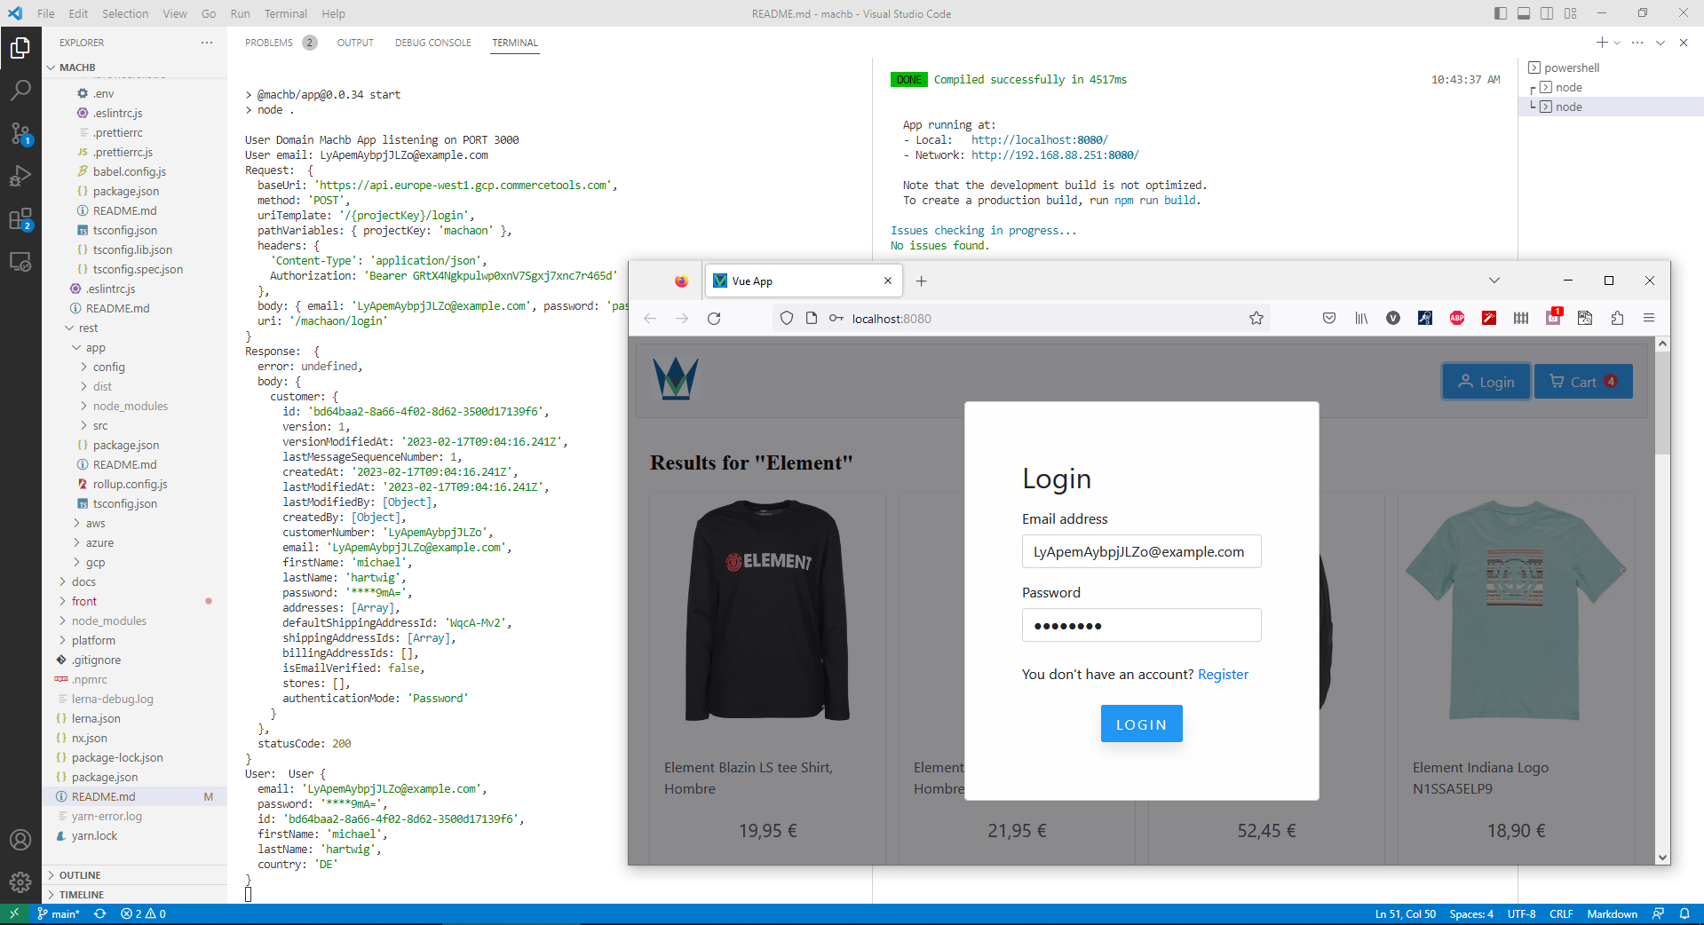Open the launch profile dropdown next to plus

(x=1617, y=43)
